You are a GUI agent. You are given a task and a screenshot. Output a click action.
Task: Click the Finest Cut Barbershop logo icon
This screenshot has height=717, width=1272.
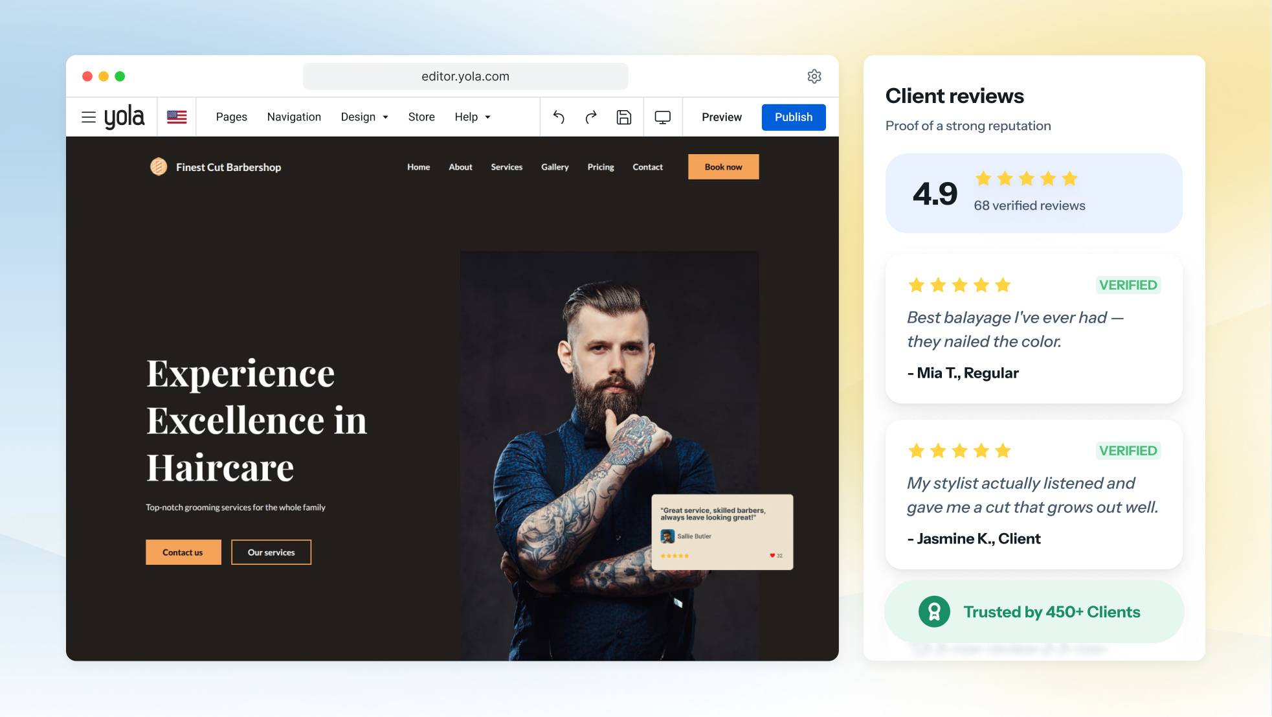(159, 167)
